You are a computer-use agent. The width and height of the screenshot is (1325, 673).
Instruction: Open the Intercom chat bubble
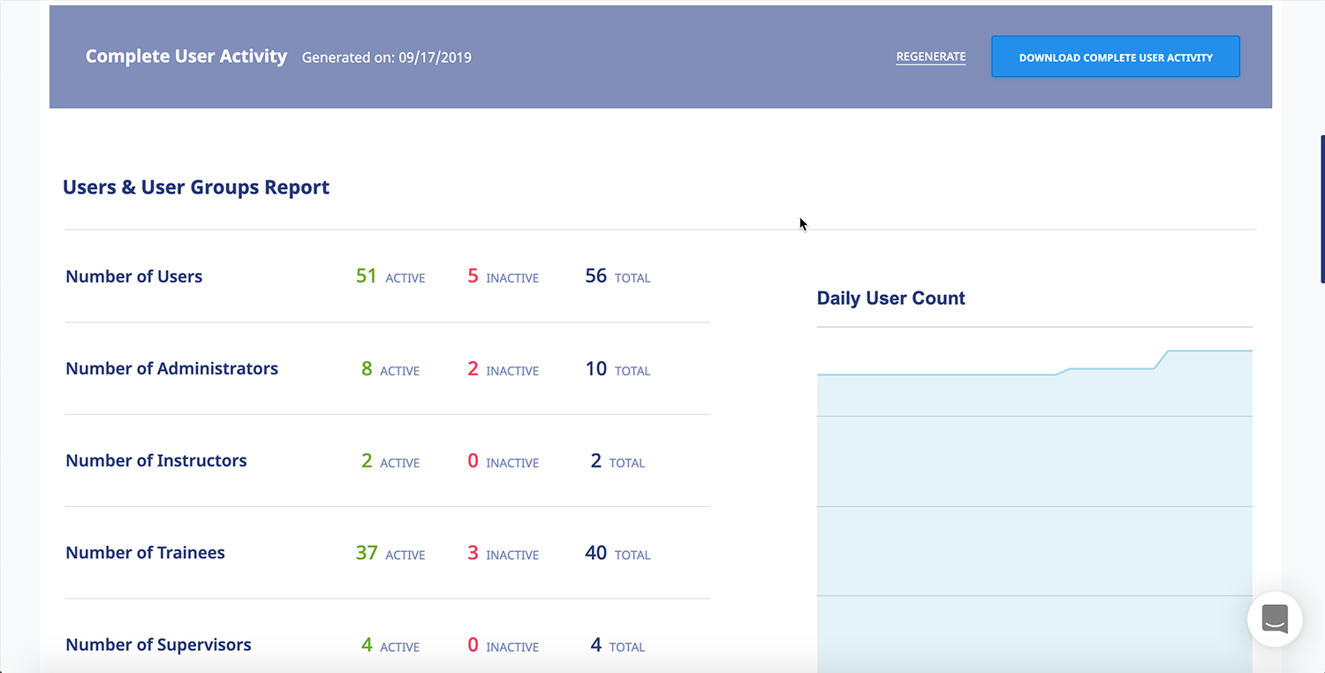[1275, 619]
